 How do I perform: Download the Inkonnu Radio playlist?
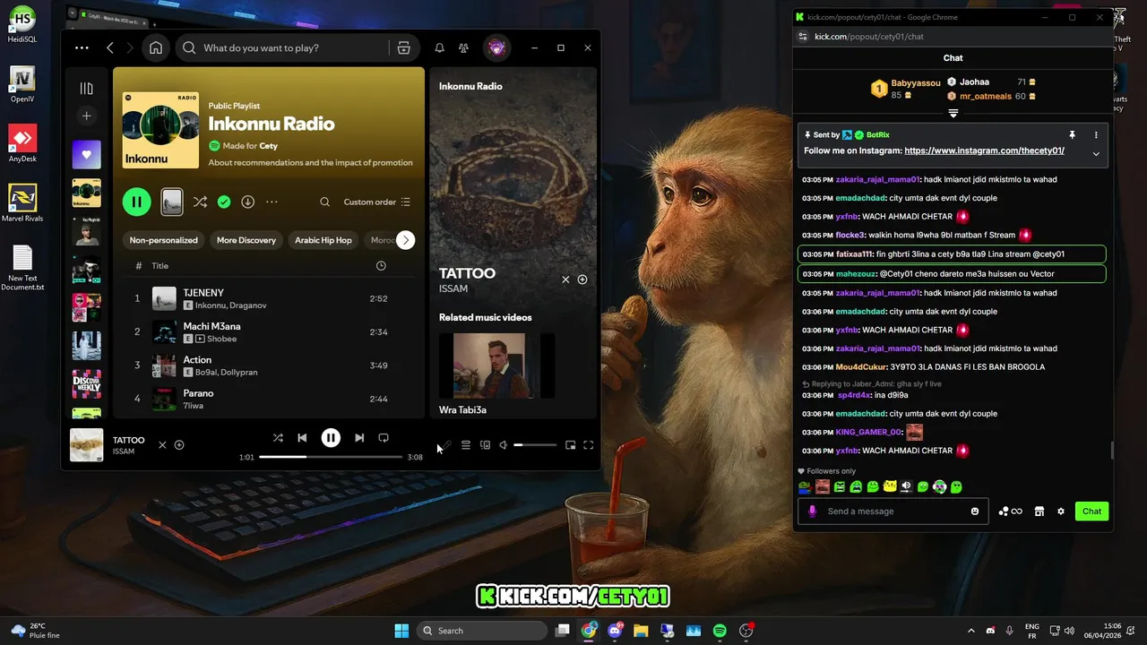pos(248,202)
